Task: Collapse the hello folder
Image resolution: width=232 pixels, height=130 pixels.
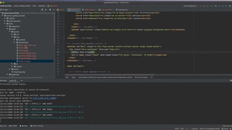Action: [x=5, y=23]
